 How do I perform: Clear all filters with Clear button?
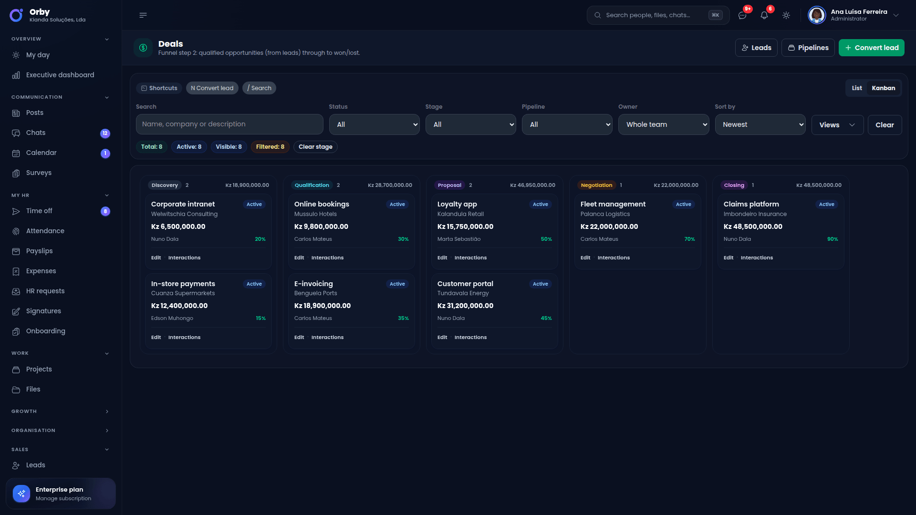tap(885, 125)
